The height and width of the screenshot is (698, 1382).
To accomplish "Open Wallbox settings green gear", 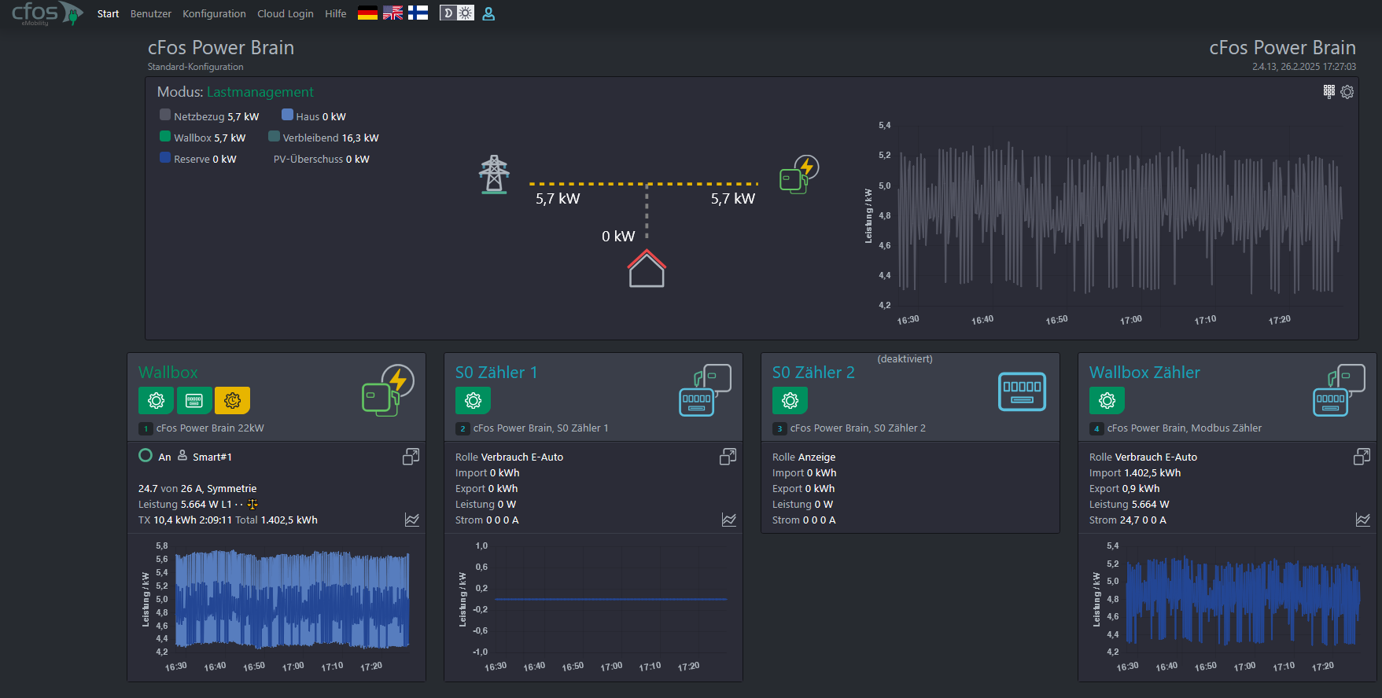I will click(156, 401).
